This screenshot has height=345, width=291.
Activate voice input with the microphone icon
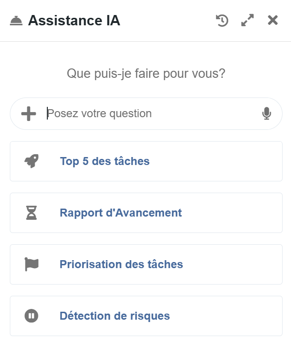pyautogui.click(x=267, y=113)
